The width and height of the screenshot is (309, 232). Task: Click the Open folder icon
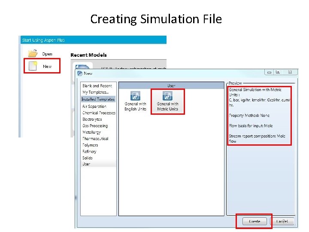33,53
